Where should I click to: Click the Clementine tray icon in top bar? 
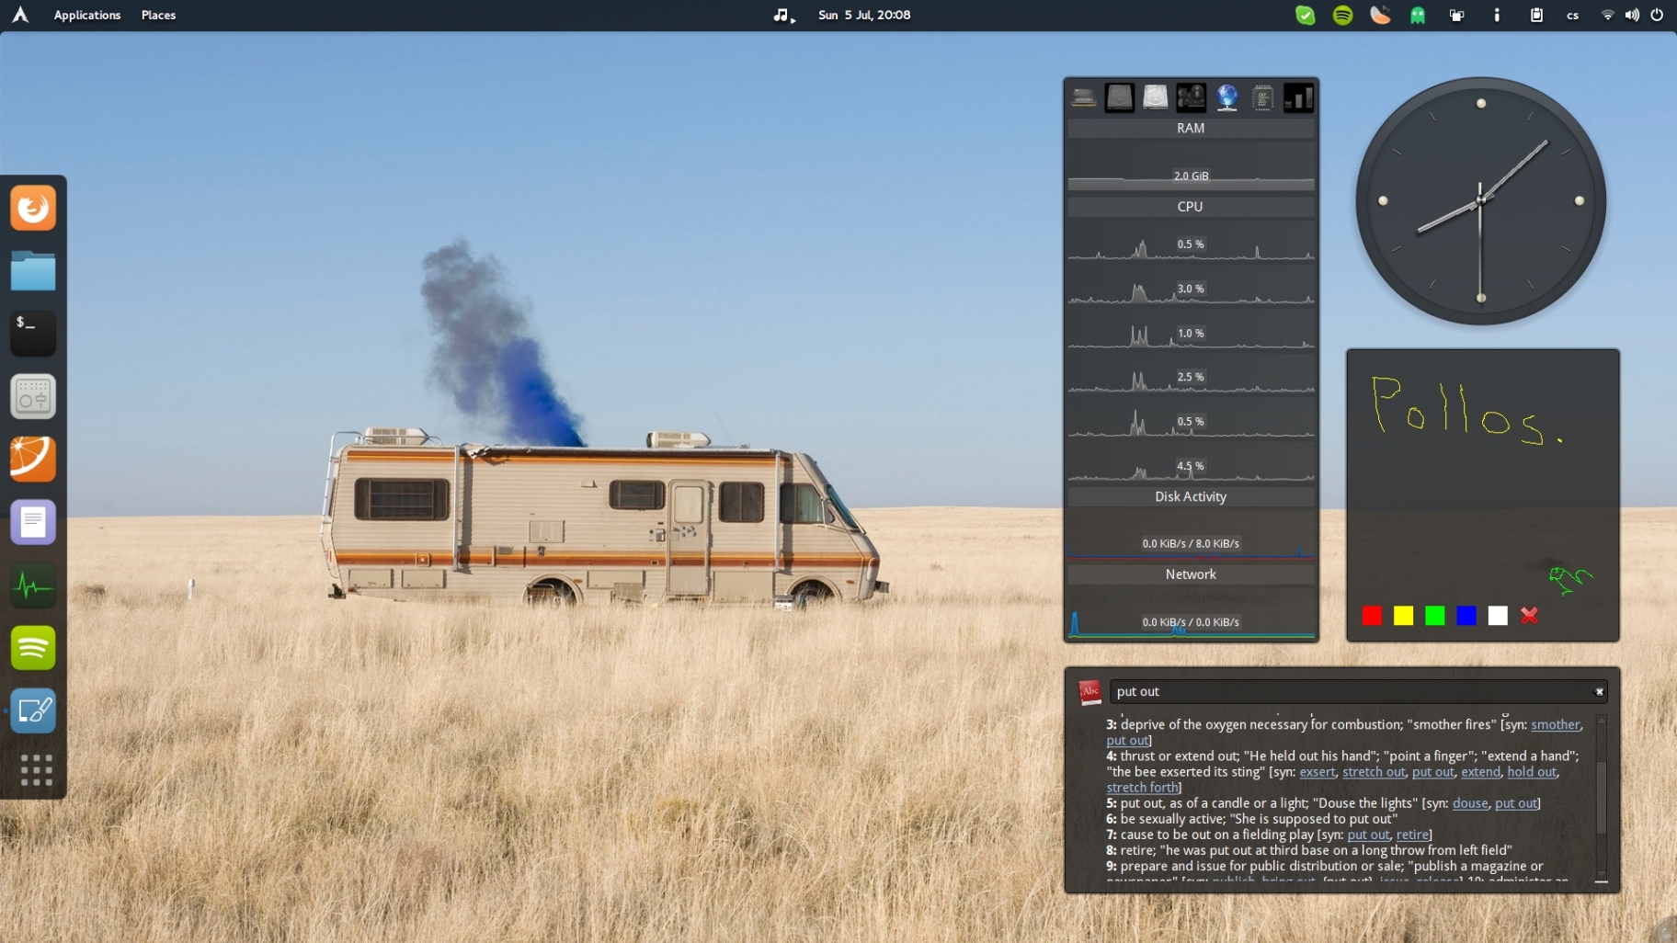coord(1380,15)
